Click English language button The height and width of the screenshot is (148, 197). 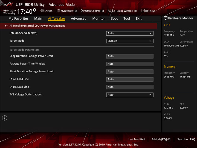point(48,11)
